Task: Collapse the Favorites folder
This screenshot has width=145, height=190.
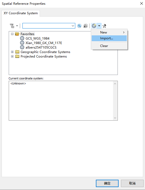Action: 12,34
